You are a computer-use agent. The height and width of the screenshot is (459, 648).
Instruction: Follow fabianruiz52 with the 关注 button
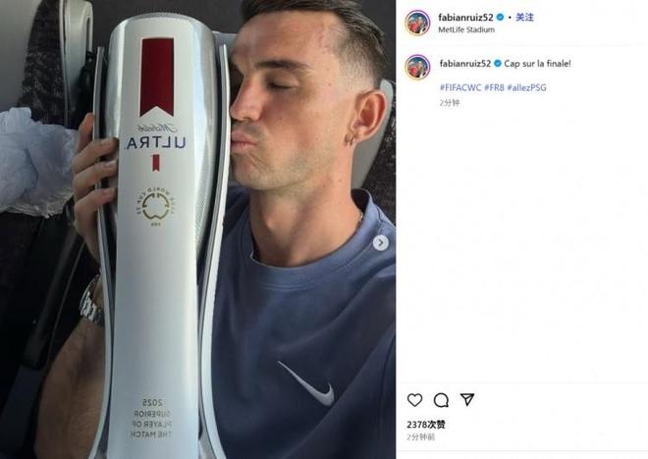[x=524, y=18]
